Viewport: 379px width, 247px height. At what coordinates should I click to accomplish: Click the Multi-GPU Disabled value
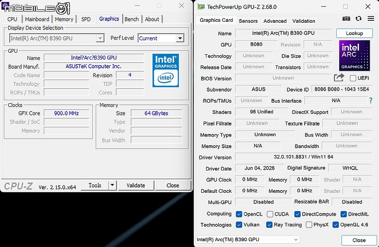[x=263, y=202]
